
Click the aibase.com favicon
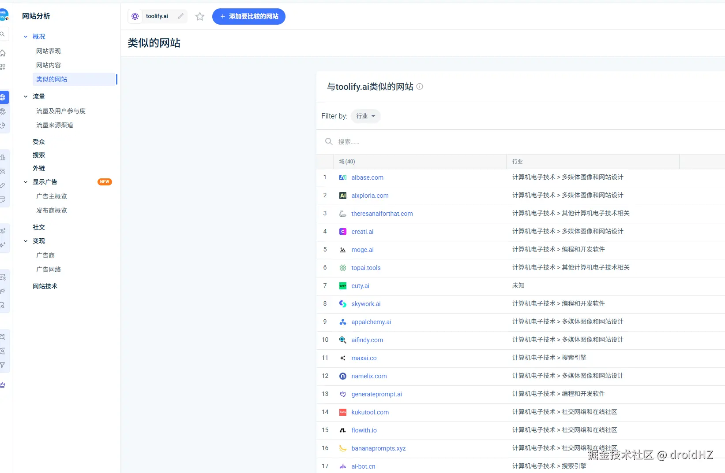point(343,177)
